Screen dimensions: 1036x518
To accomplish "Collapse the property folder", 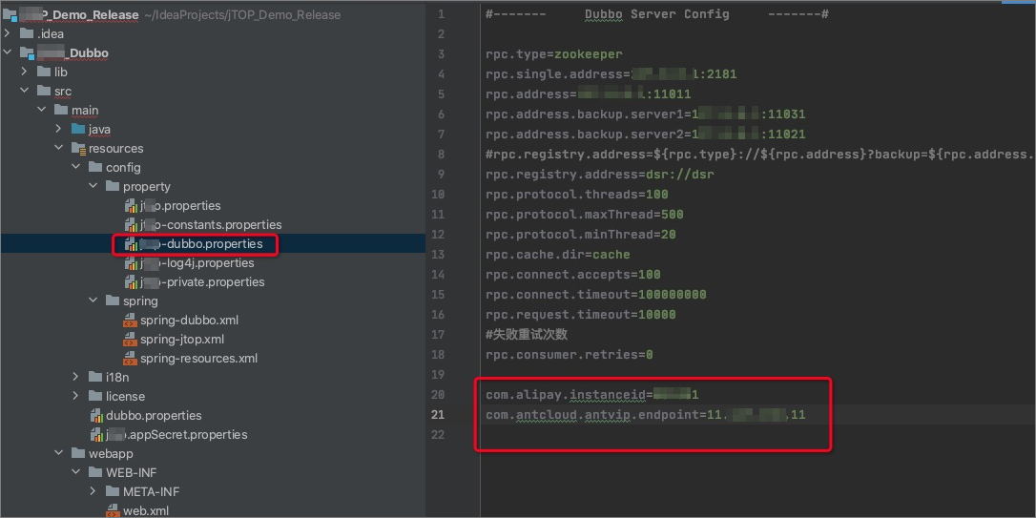I will (x=93, y=186).
